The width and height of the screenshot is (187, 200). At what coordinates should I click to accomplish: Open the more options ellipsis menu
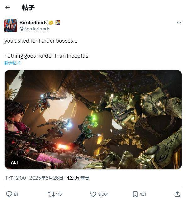tap(179, 23)
